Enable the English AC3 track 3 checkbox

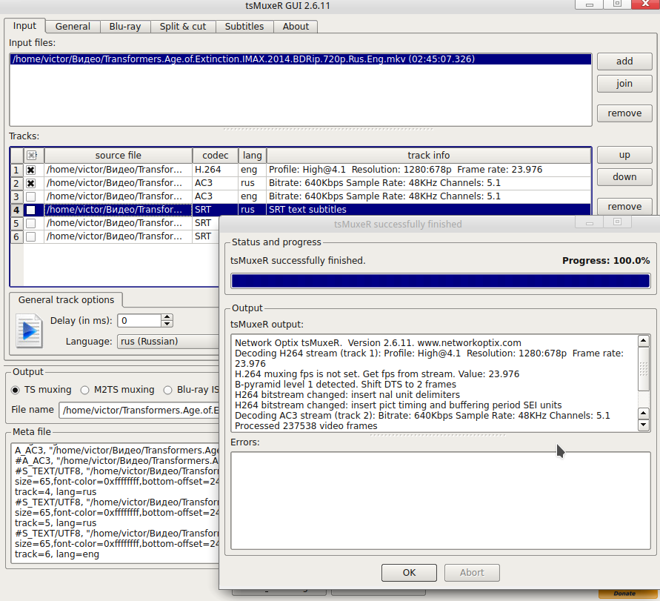(x=31, y=196)
